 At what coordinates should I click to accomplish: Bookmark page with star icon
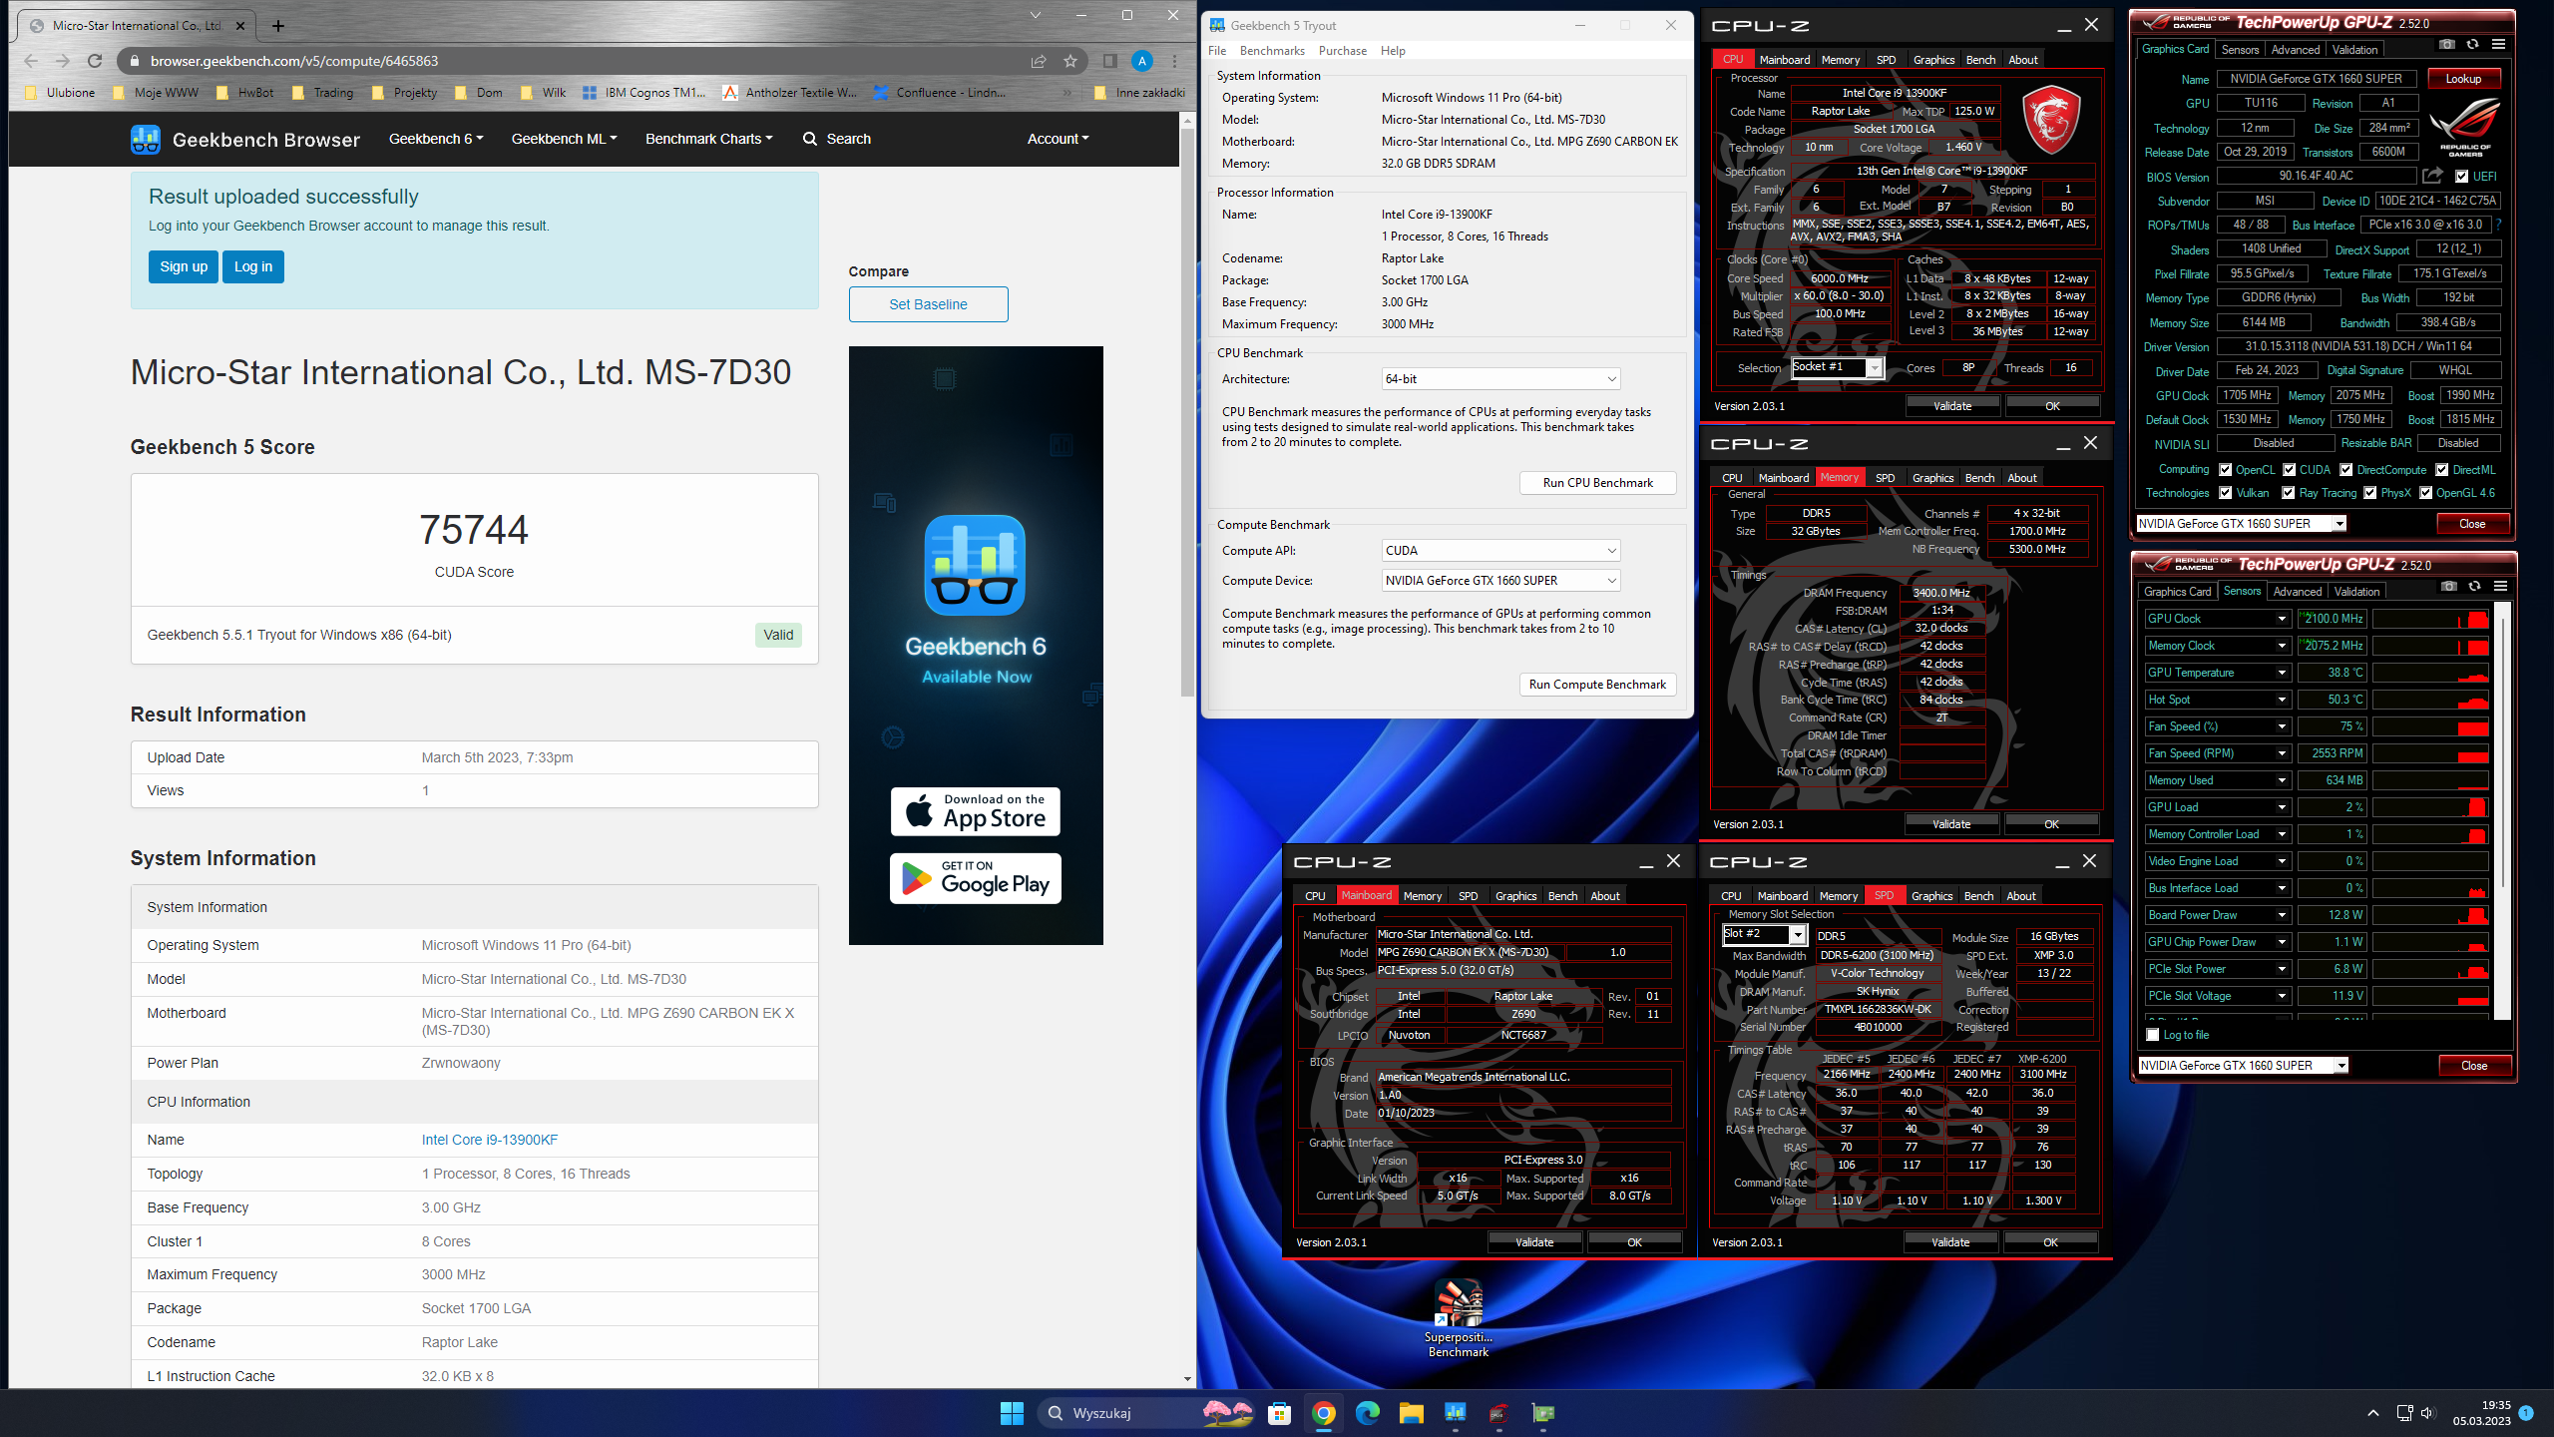pyautogui.click(x=1070, y=61)
